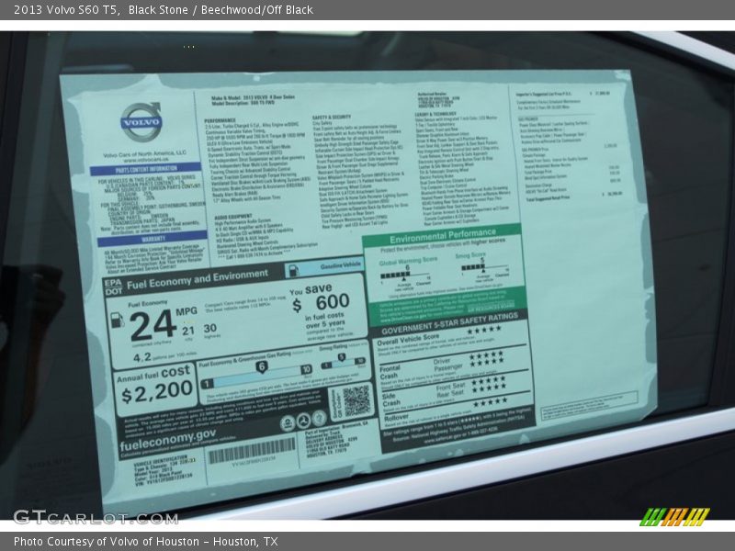Image resolution: width=735 pixels, height=551 pixels.
Task: Click the '2013 Volvo S60 T5' title text
Action: pos(66,9)
